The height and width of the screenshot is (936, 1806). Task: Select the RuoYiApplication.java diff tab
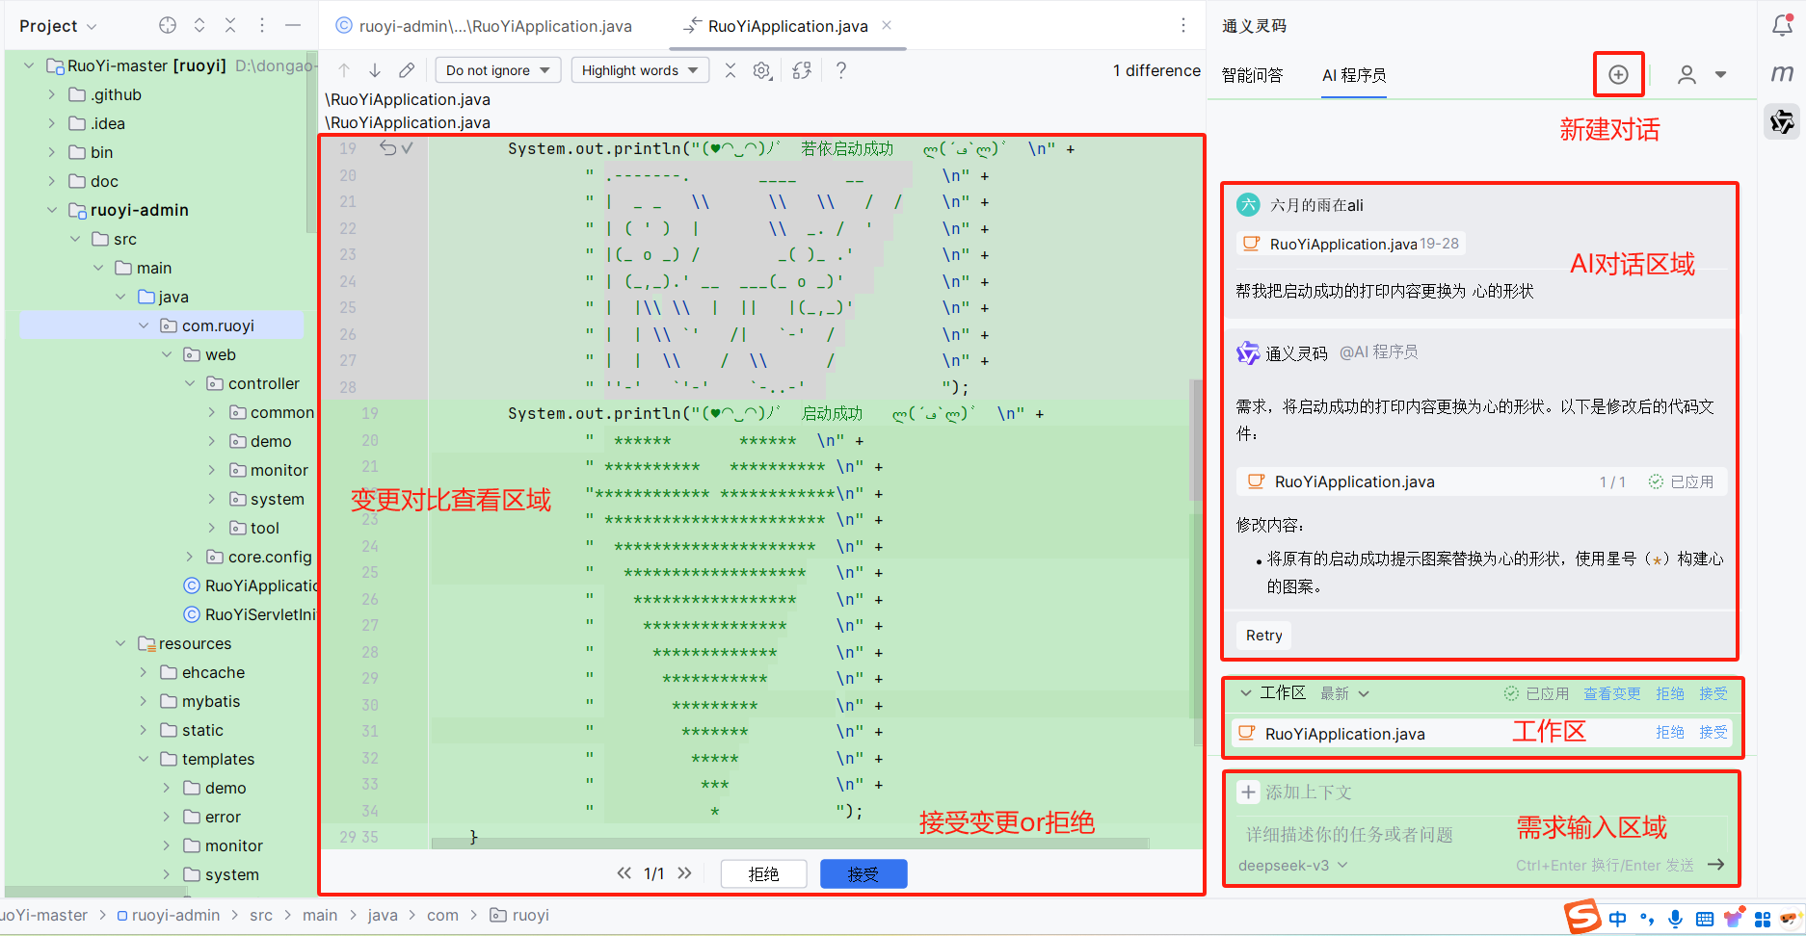point(787,26)
